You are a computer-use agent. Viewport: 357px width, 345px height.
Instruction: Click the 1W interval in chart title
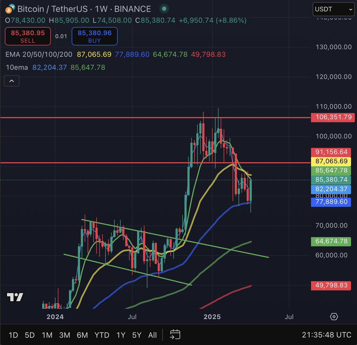tap(101, 9)
